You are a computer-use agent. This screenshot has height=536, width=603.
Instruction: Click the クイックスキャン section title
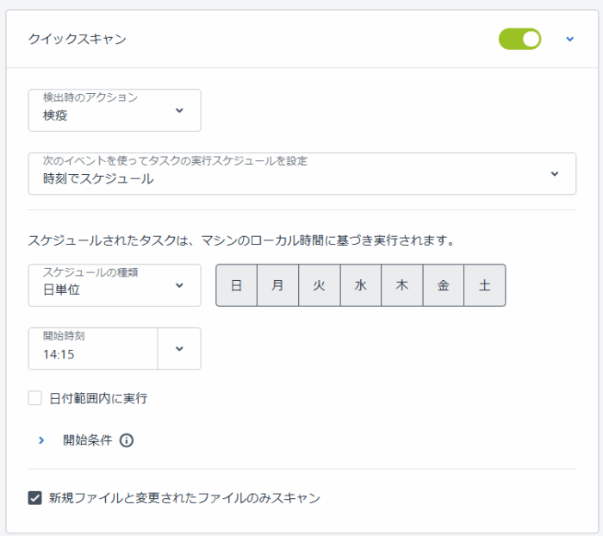(x=77, y=39)
